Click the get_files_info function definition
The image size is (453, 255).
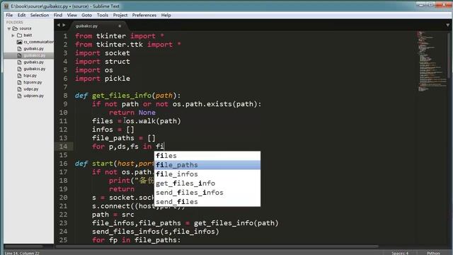[122, 96]
